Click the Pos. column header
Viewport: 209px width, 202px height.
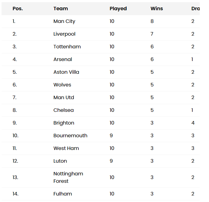click(x=18, y=9)
